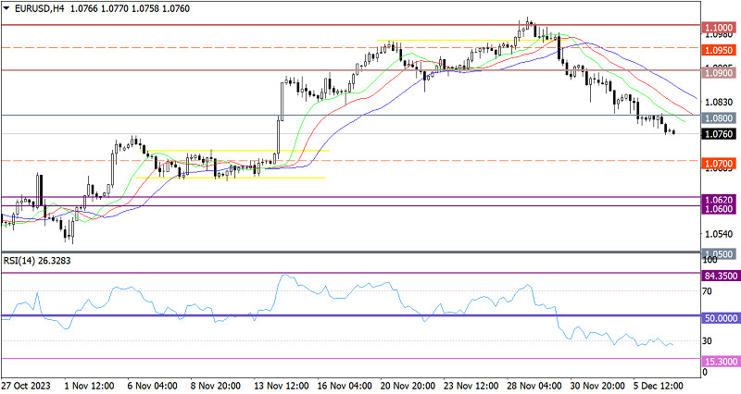Click the 1.1000 price level label
The width and height of the screenshot is (741, 394).
coord(721,28)
